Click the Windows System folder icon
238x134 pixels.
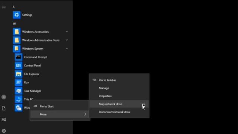pyautogui.click(x=16, y=49)
